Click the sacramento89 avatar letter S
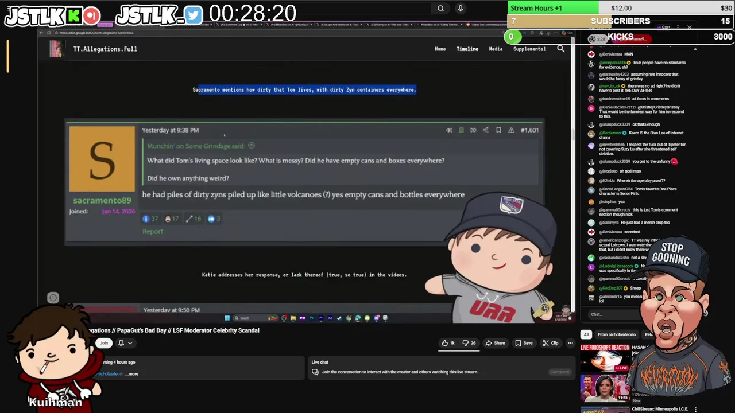This screenshot has width=735, height=413. point(102,159)
